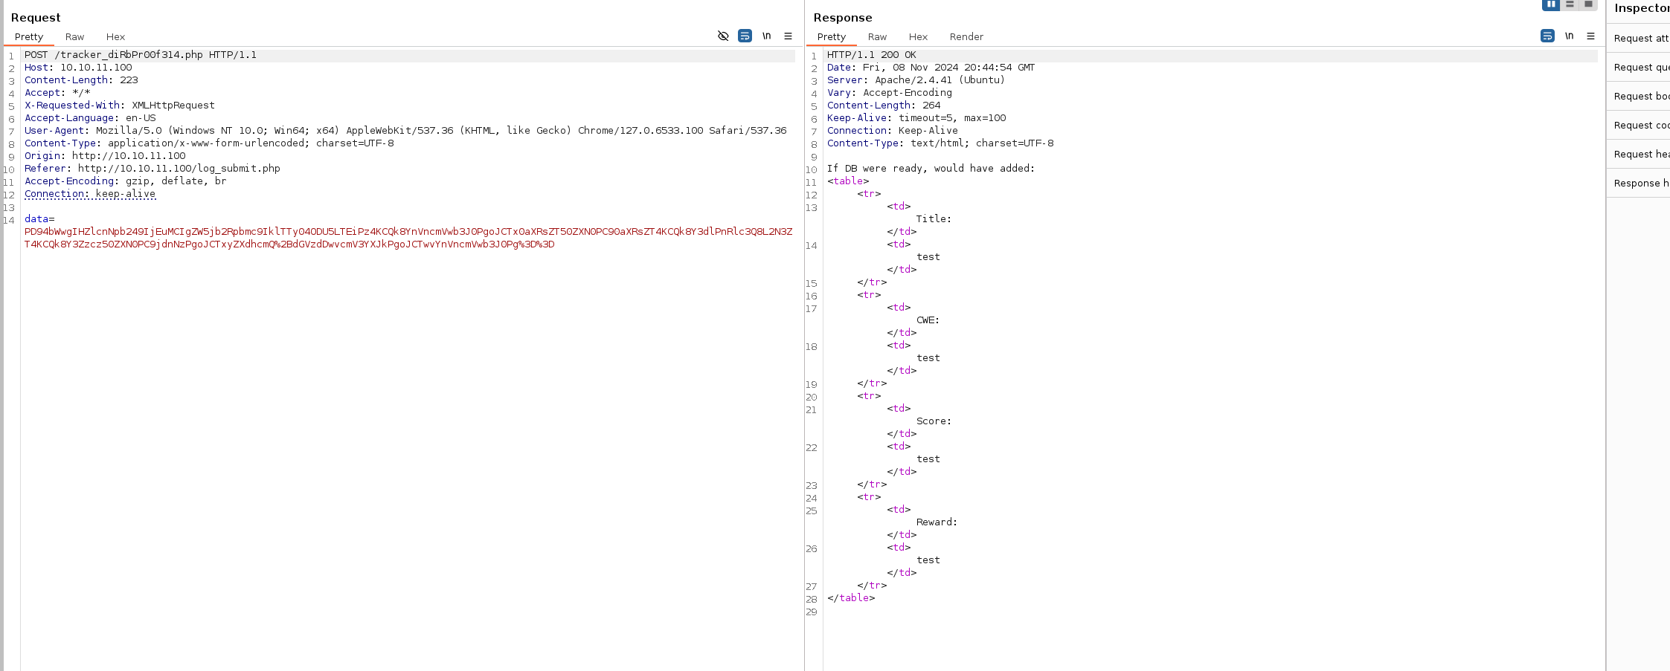
Task: Click the User-Agent header line
Action: point(405,131)
